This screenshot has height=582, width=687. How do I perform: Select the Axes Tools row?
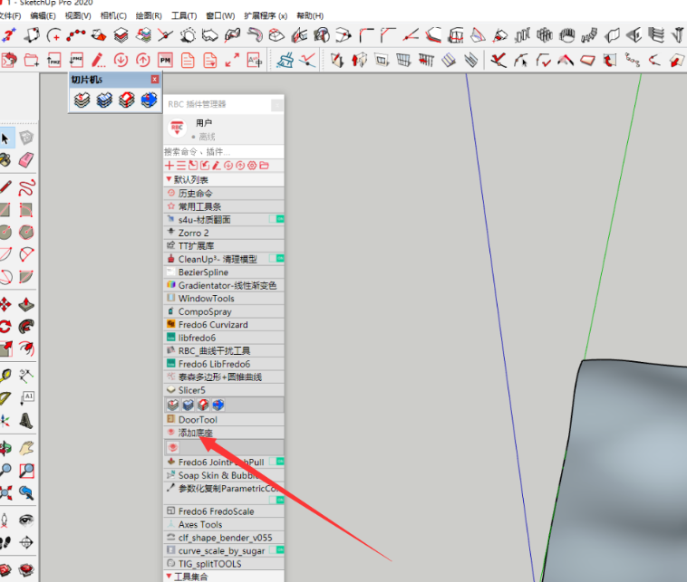(224, 524)
